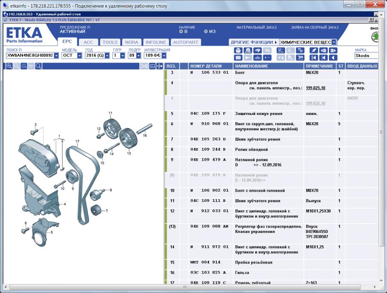Select part number 04E 109 088 AN
The width and height of the screenshot is (387, 293).
point(210,226)
